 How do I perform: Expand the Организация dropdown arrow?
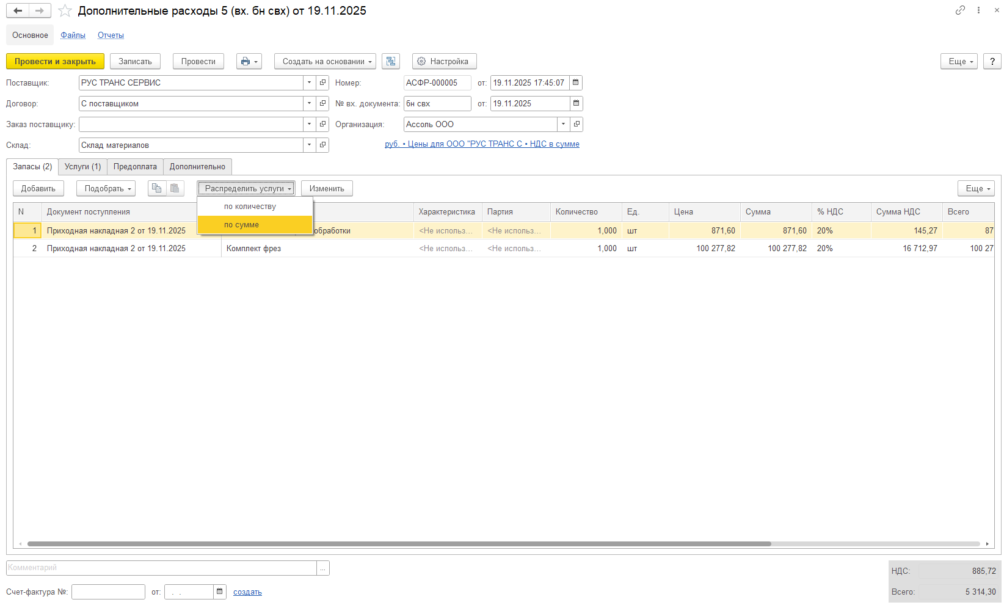(x=563, y=125)
